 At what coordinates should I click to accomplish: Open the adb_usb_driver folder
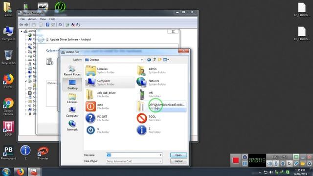tap(110, 94)
